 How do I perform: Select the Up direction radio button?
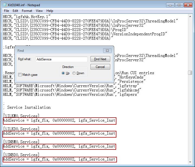[x=63, y=73]
